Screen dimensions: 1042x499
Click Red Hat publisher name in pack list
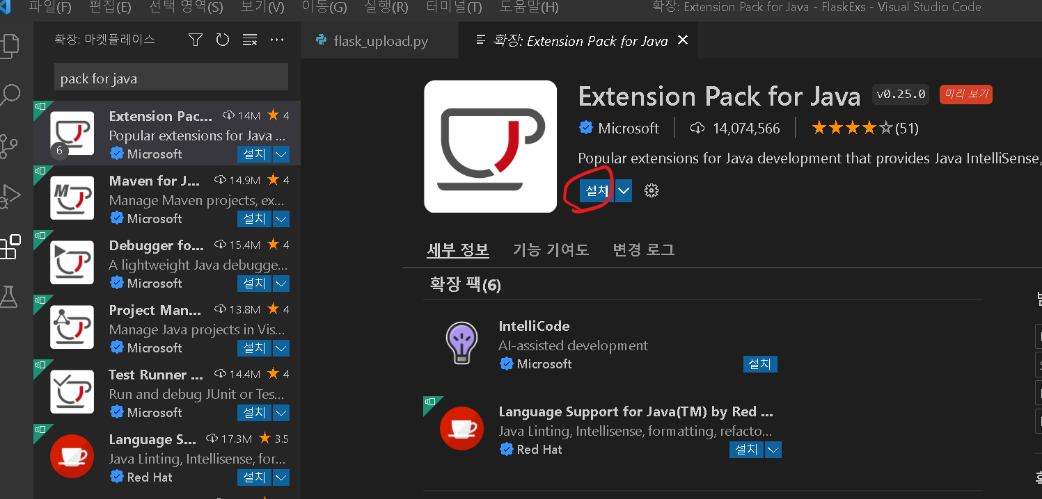tap(539, 450)
